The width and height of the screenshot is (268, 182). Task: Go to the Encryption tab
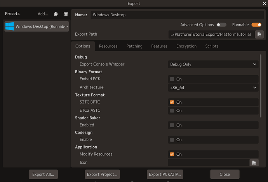(x=186, y=46)
